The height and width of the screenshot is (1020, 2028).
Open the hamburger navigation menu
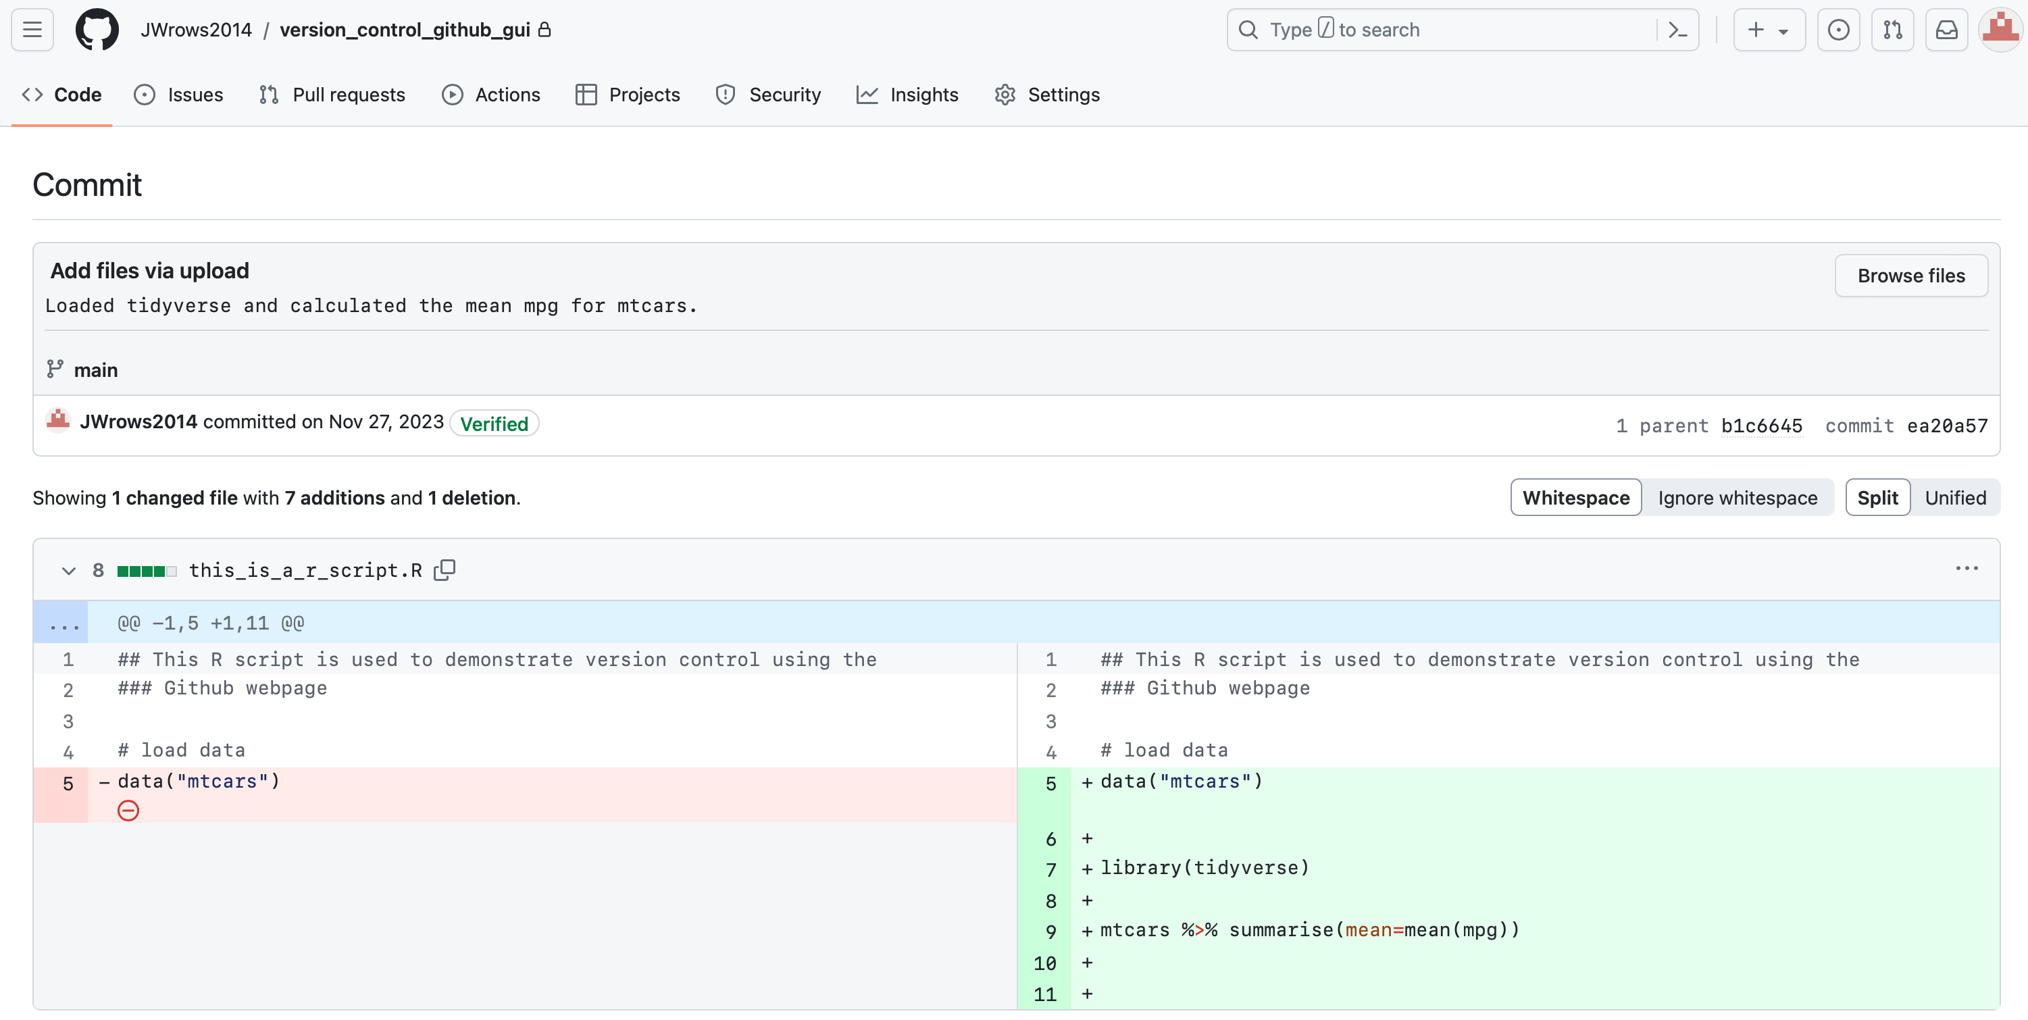coord(32,30)
